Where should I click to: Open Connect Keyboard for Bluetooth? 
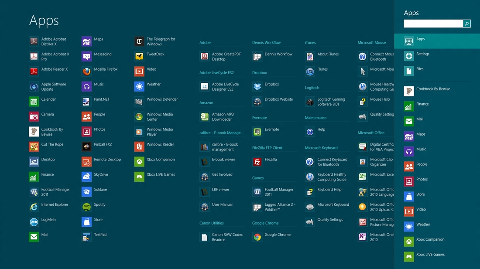pos(327,162)
